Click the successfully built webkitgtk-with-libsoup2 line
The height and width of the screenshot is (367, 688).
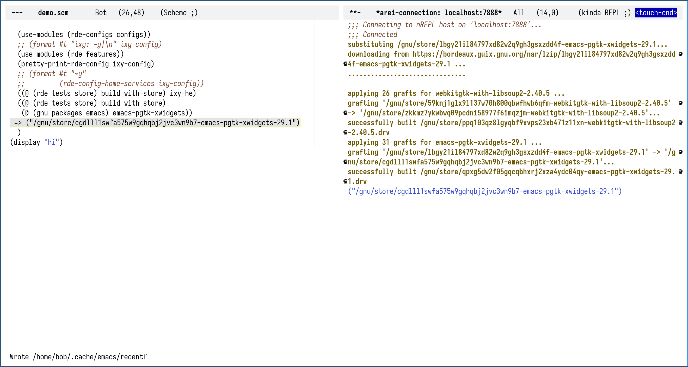pos(512,123)
